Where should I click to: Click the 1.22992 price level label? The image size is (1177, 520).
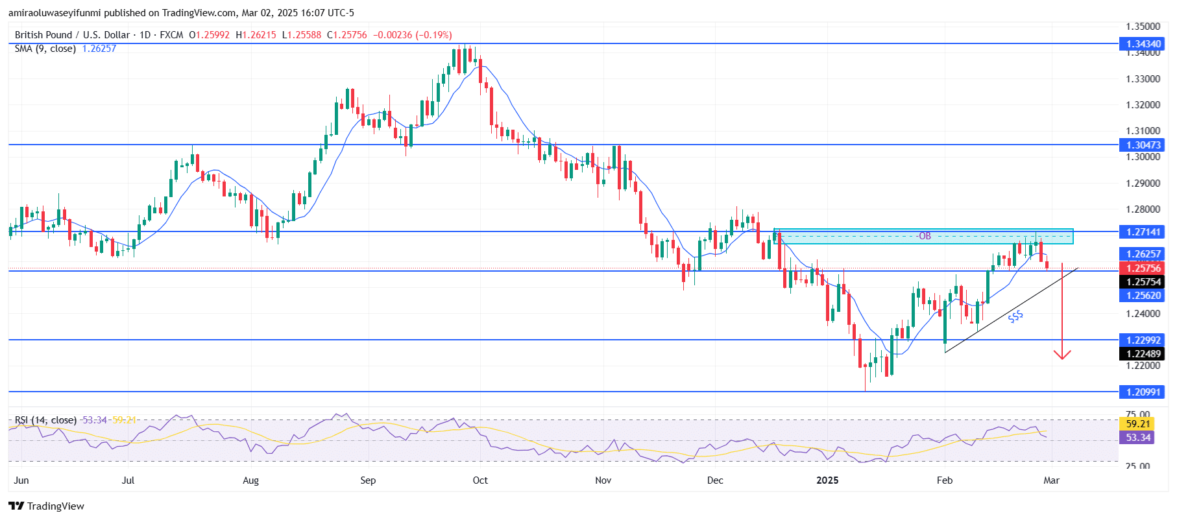tap(1143, 340)
